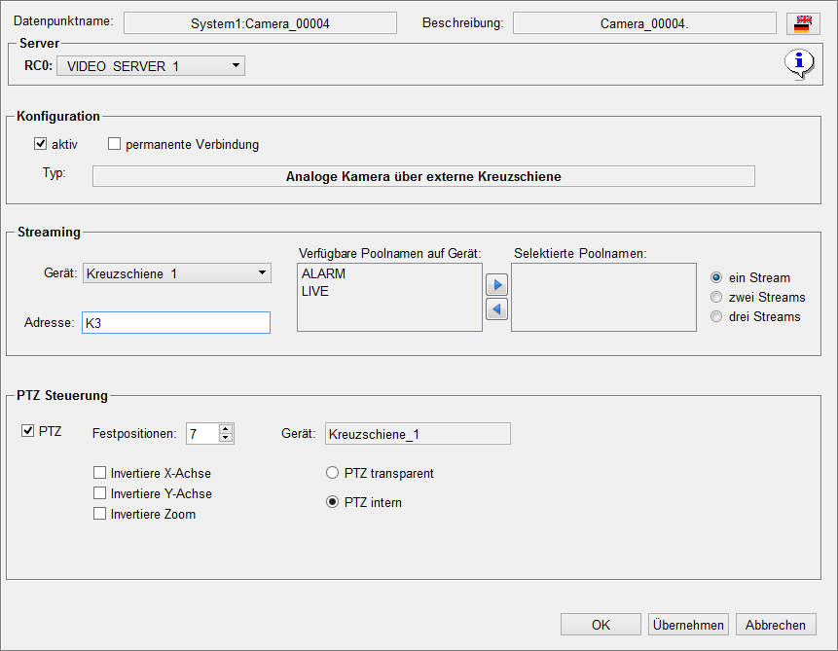
Task: Select zwei Streams radio button
Action: (x=717, y=297)
